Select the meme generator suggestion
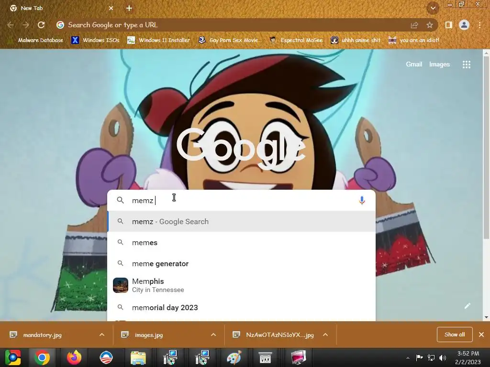The image size is (490, 367). 241,264
